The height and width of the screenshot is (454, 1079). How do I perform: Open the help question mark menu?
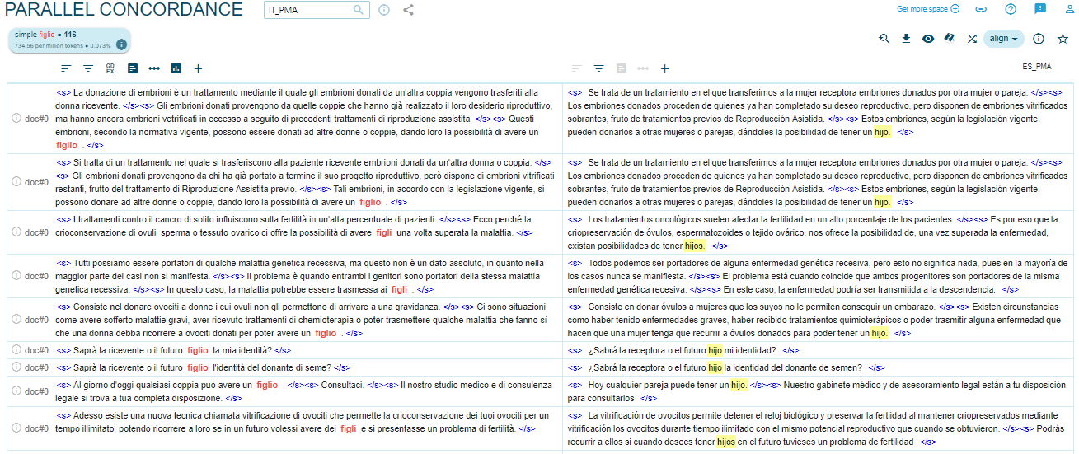point(1011,9)
